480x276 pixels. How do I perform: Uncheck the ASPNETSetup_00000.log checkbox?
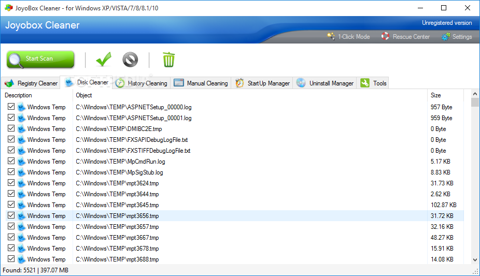11,107
